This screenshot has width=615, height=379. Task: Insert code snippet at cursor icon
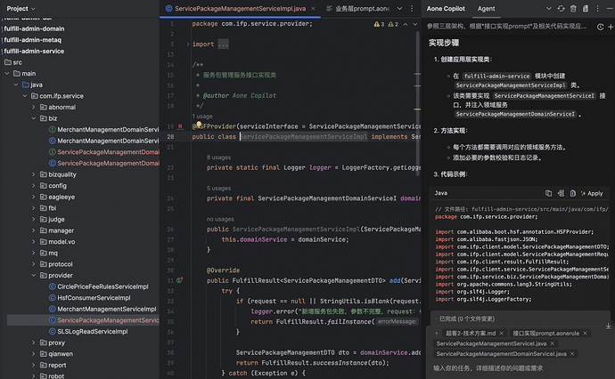(561, 193)
